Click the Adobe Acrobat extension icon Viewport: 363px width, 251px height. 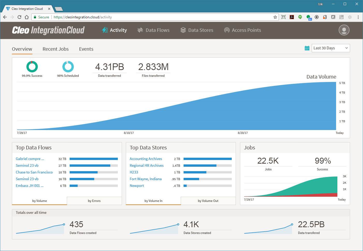(x=292, y=17)
